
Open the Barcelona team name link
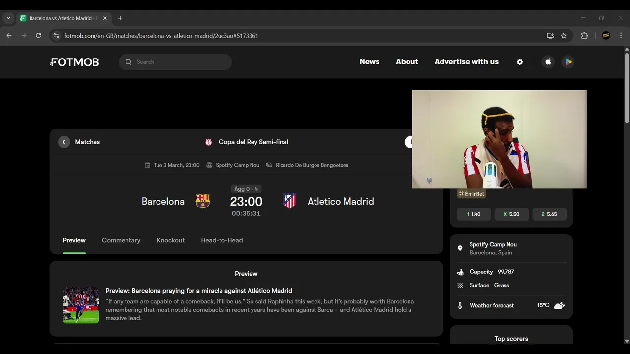(x=163, y=201)
